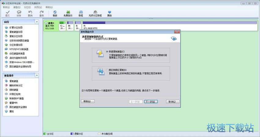Select the 快速复制硬盘(C) radio option

tap(107, 52)
